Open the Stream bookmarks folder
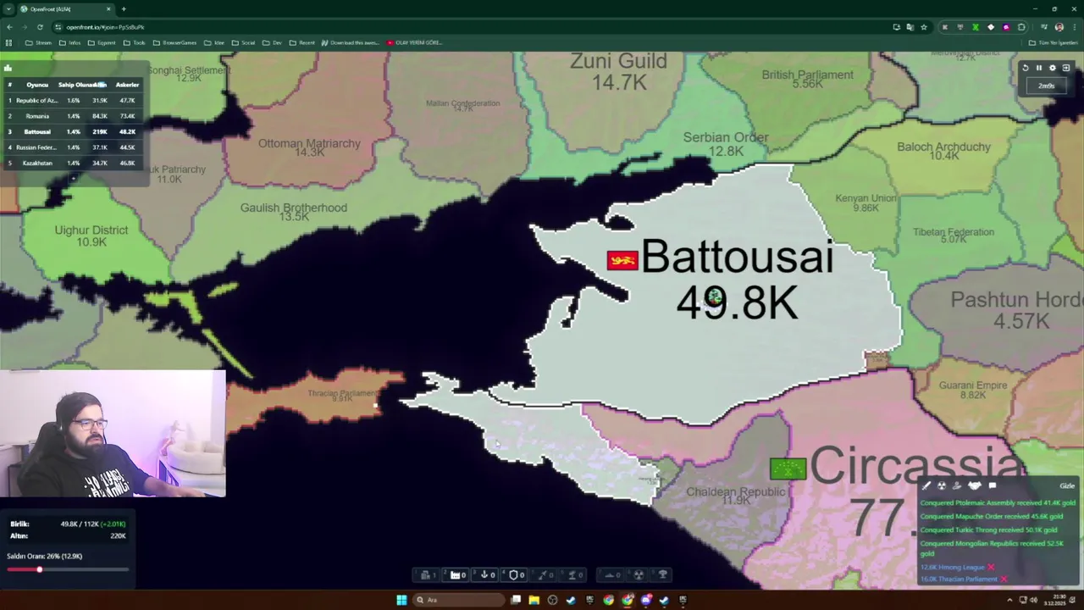 tap(38, 42)
